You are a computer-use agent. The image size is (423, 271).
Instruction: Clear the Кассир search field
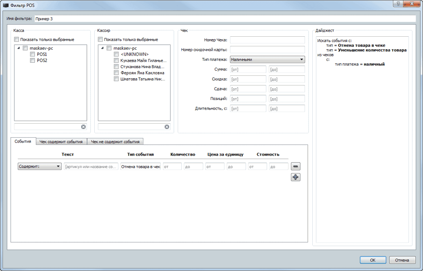pos(167,127)
